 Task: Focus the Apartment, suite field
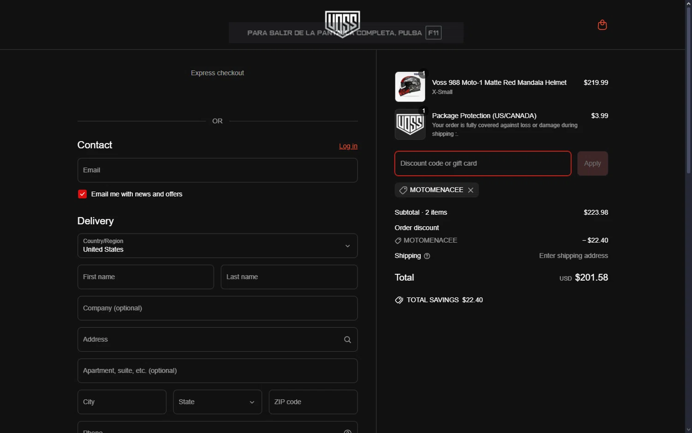click(x=217, y=371)
